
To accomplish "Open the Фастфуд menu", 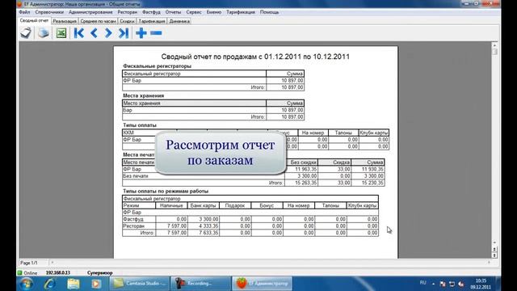I will tap(151, 12).
